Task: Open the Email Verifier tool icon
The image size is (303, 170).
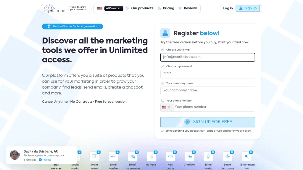Action: (113, 156)
